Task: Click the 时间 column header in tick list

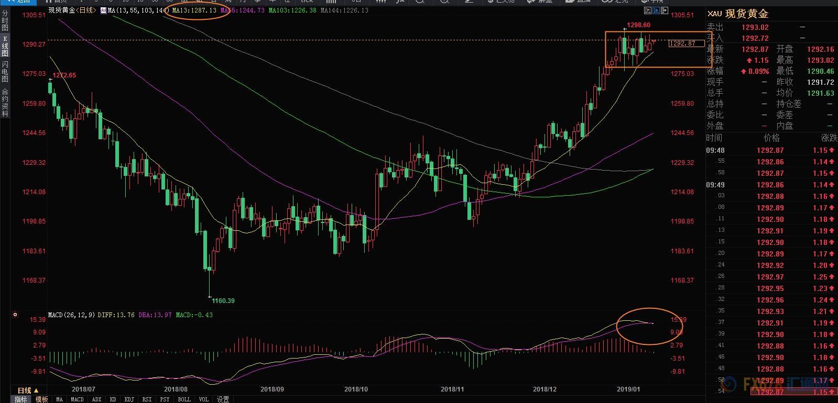Action: pyautogui.click(x=714, y=138)
